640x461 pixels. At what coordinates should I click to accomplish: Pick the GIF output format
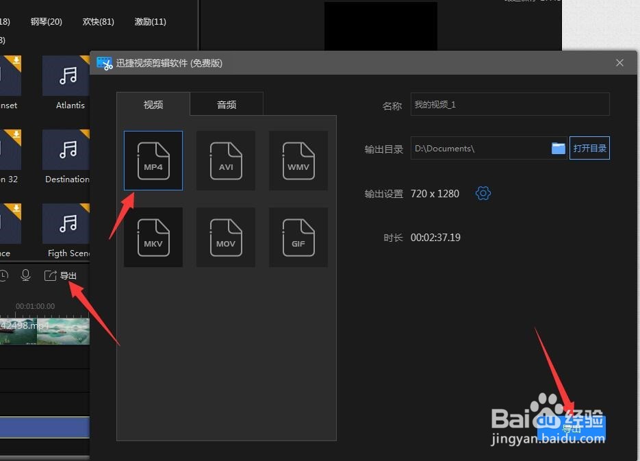(x=298, y=237)
